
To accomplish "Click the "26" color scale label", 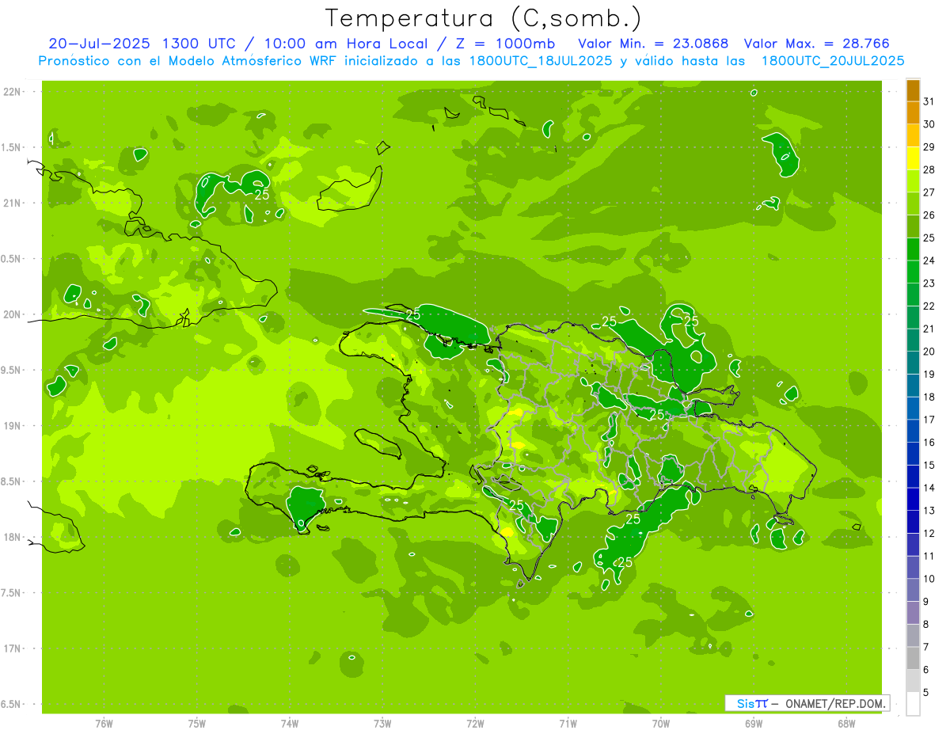I will pyautogui.click(x=929, y=215).
